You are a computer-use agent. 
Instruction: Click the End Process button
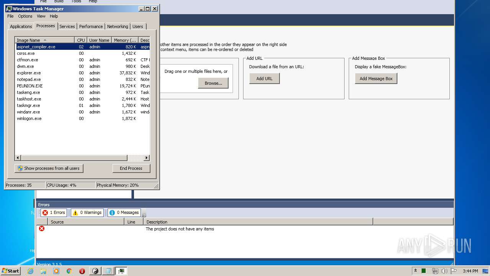(x=131, y=168)
